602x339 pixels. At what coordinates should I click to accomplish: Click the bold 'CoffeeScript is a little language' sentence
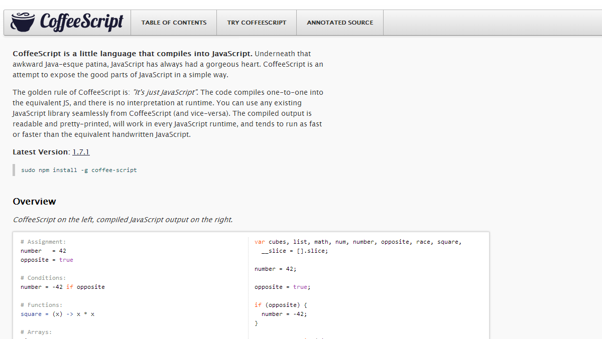pos(133,54)
